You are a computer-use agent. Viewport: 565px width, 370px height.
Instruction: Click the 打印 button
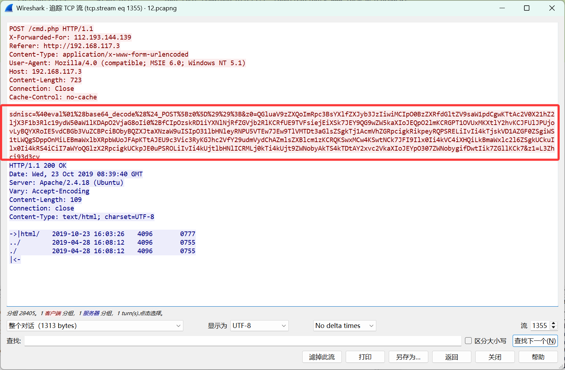pos(365,357)
